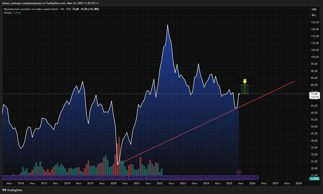The height and width of the screenshot is (194, 323).
Task: Click the Brent futures contract title in the legend
Action: point(31,9)
